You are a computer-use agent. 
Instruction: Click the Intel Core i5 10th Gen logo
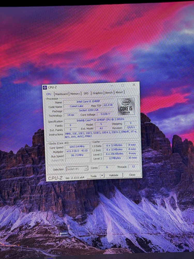(126, 106)
